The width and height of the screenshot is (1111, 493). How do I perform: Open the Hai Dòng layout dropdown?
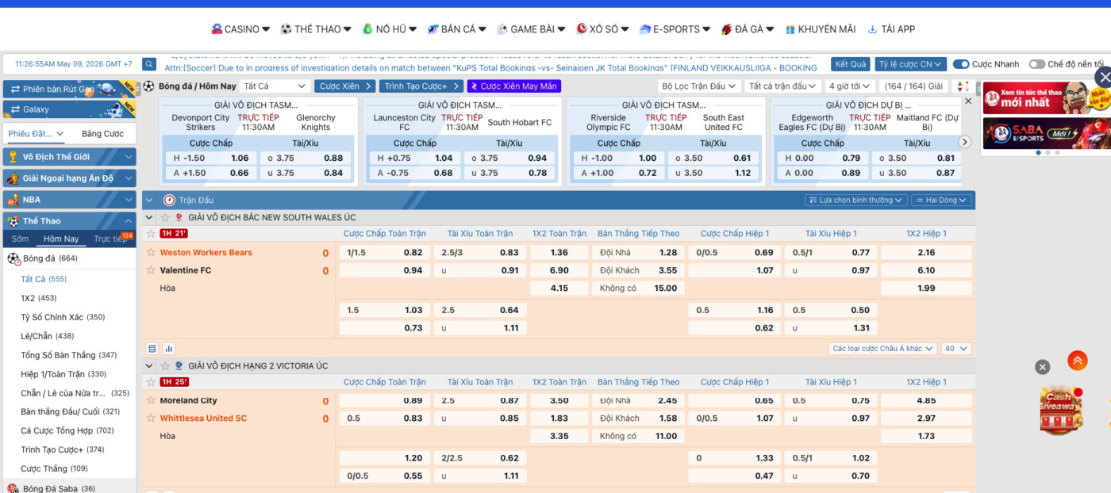pos(941,201)
